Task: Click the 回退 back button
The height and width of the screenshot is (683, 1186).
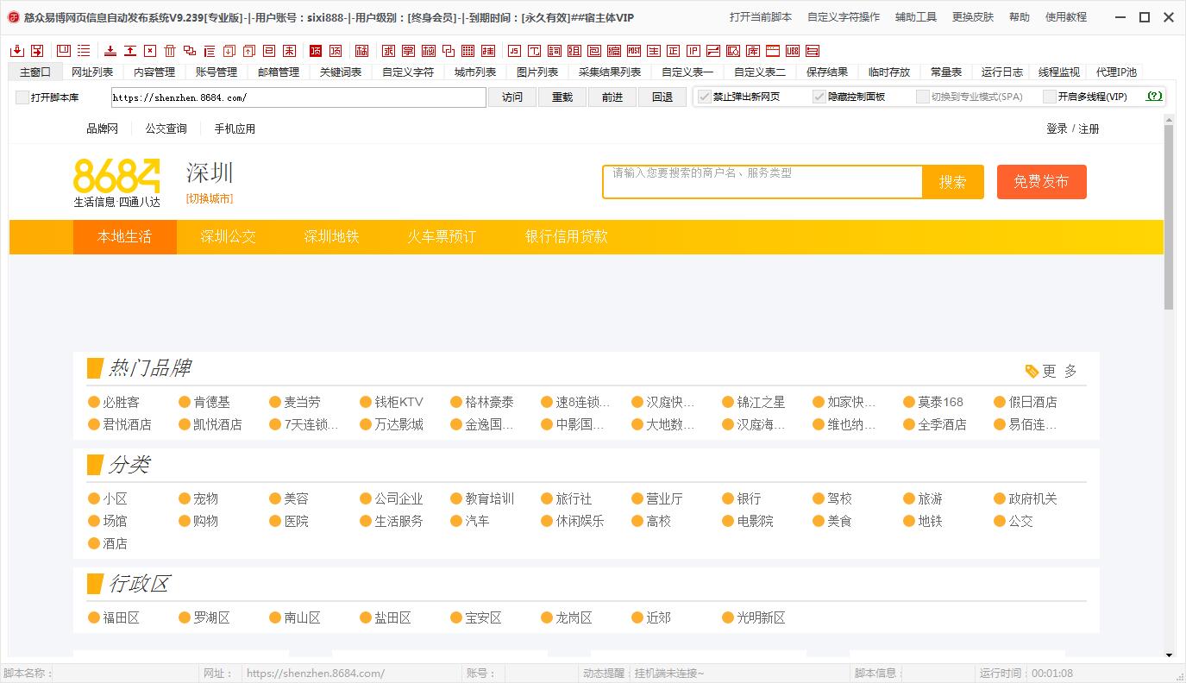Action: tap(662, 97)
